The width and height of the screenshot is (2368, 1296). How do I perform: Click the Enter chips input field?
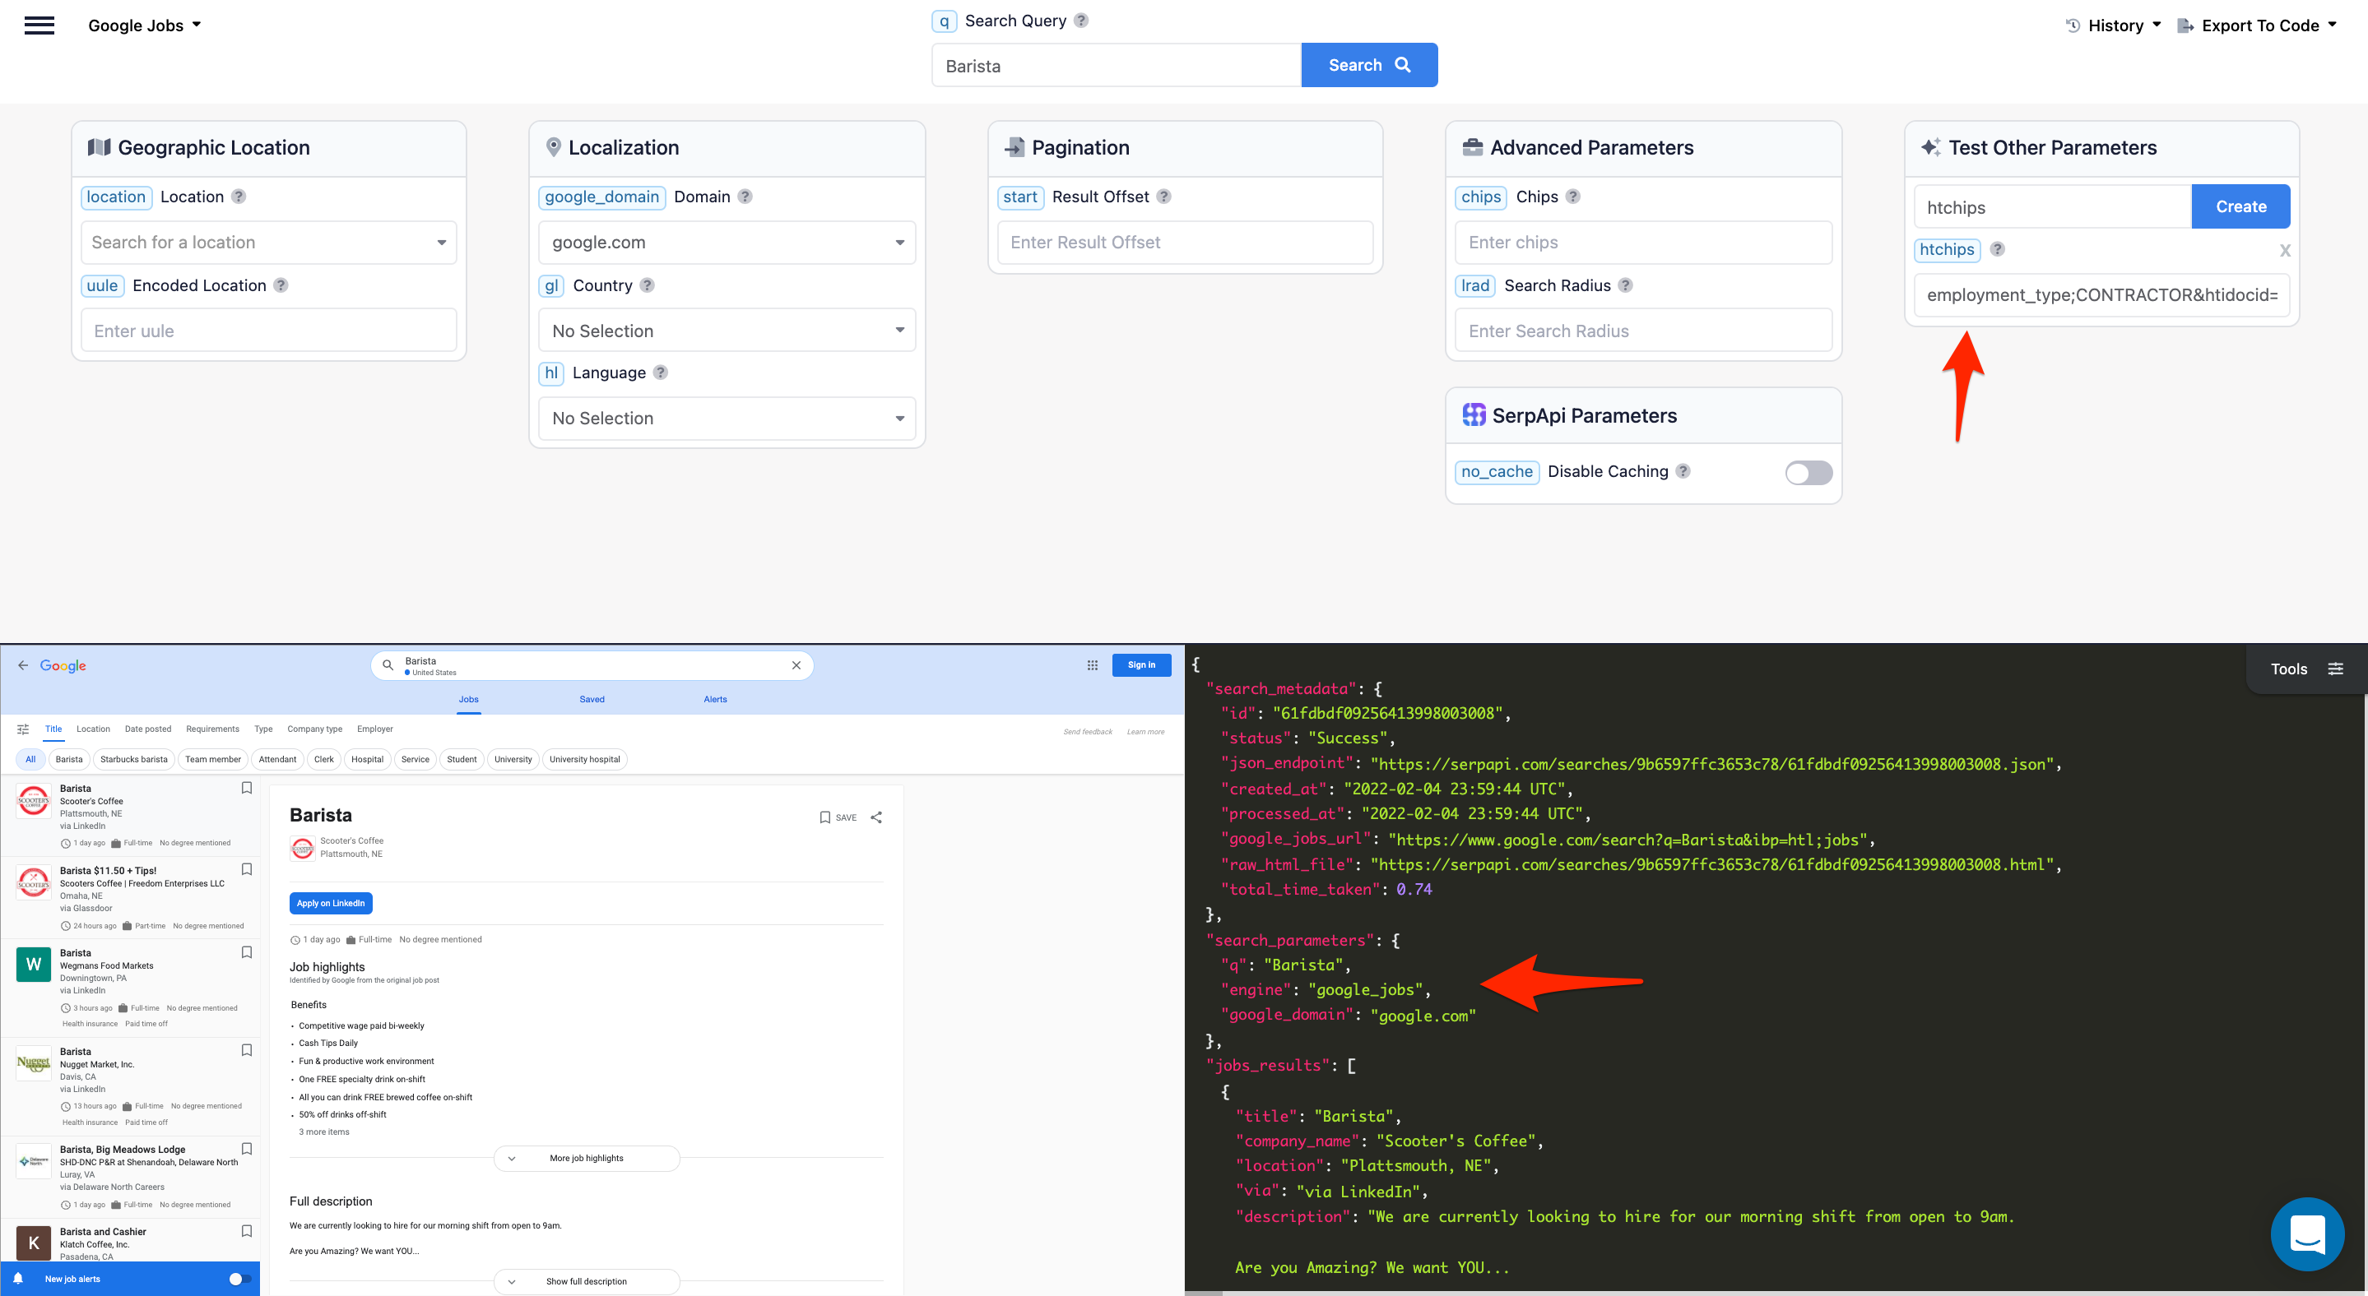pos(1643,242)
